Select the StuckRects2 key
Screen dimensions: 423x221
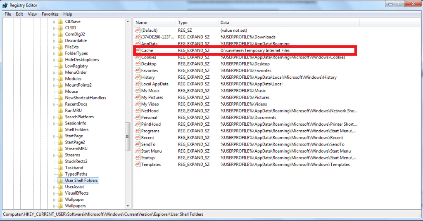pyautogui.click(x=76, y=161)
